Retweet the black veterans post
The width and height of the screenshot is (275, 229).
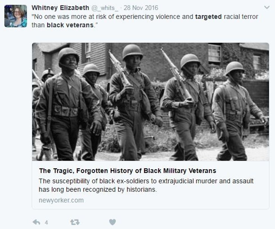[75, 222]
